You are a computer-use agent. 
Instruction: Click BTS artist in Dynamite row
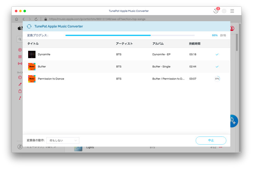pyautogui.click(x=119, y=54)
